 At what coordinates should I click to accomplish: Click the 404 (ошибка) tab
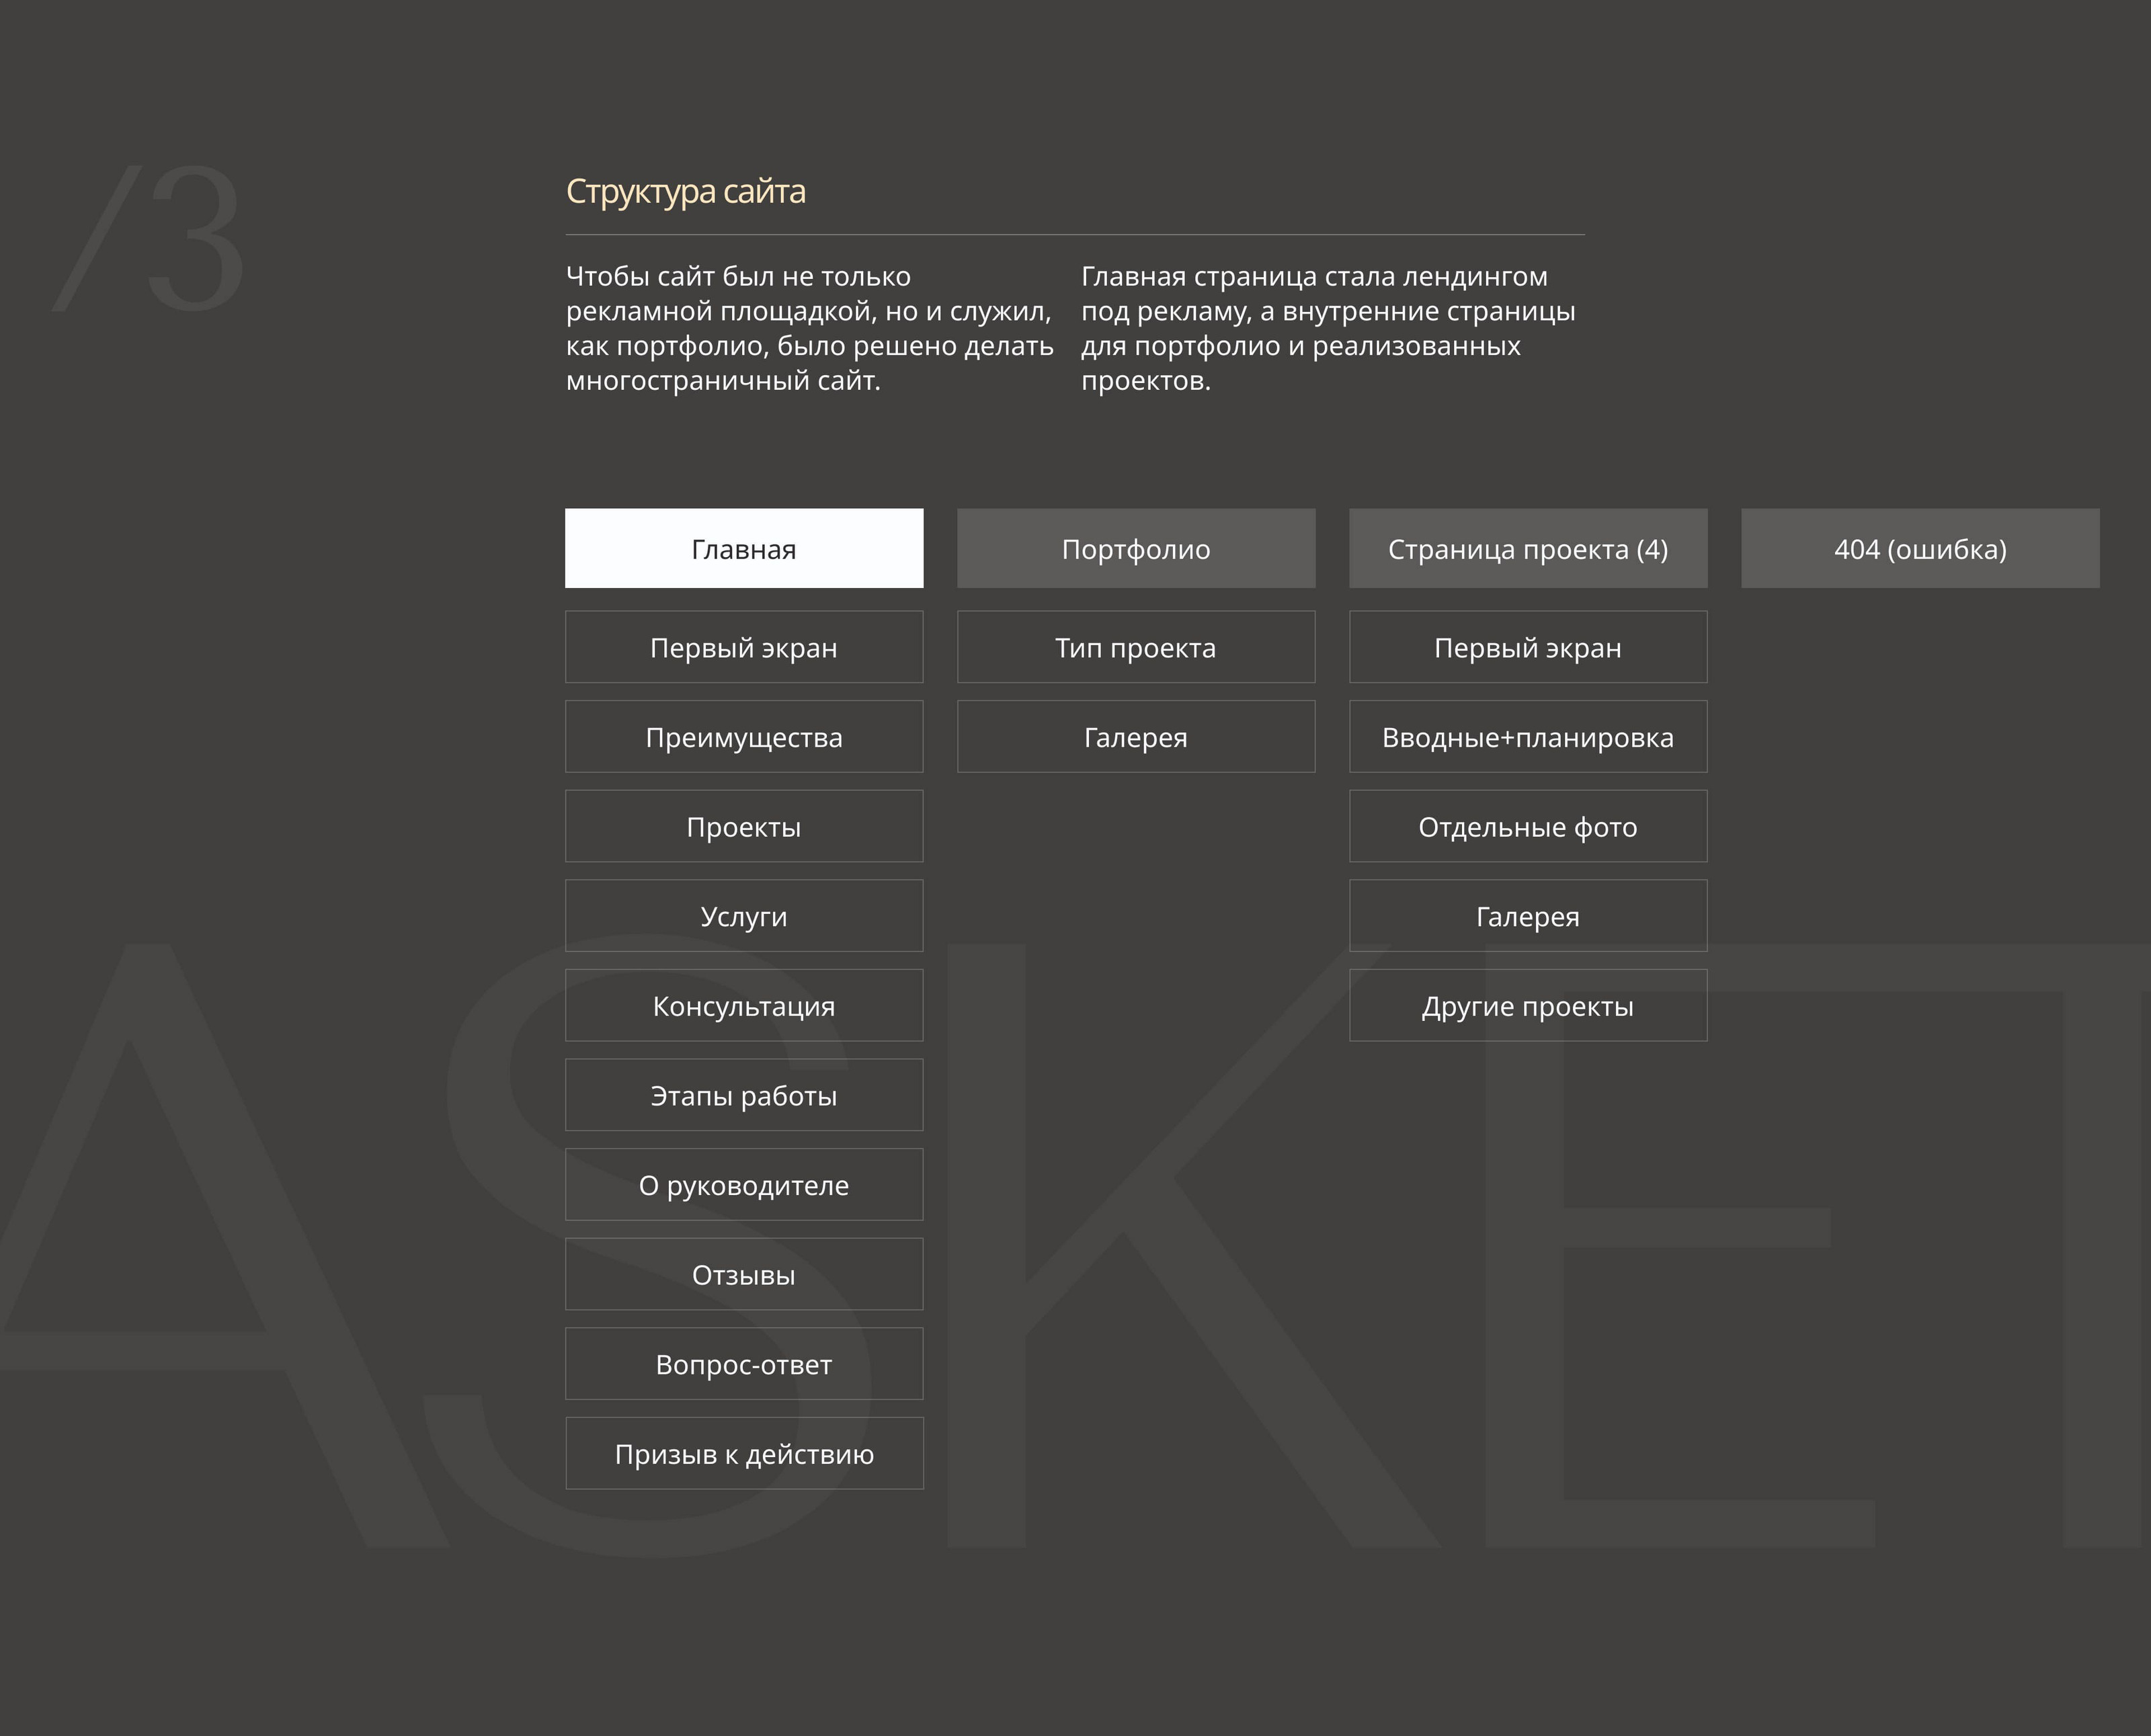[x=1920, y=548]
